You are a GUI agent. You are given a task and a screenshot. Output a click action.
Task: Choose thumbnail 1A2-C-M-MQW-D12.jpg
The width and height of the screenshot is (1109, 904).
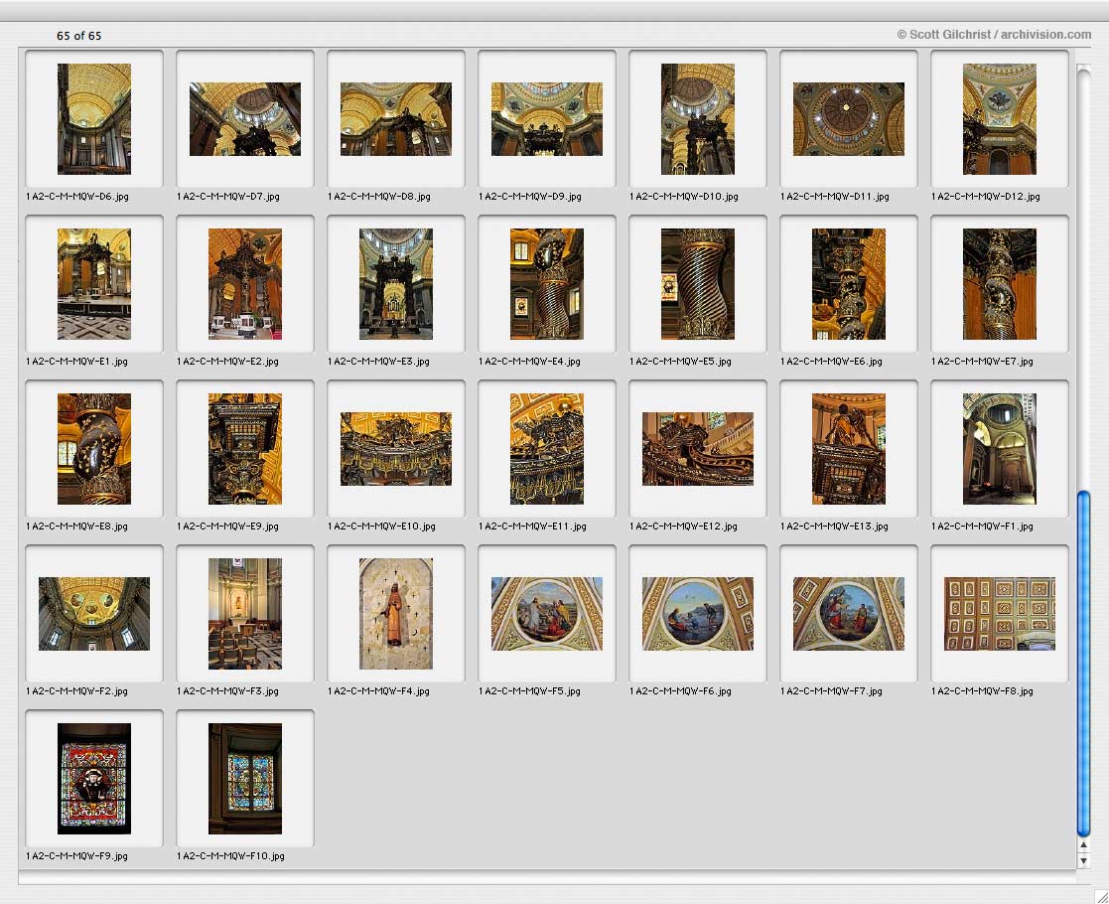click(x=1000, y=119)
